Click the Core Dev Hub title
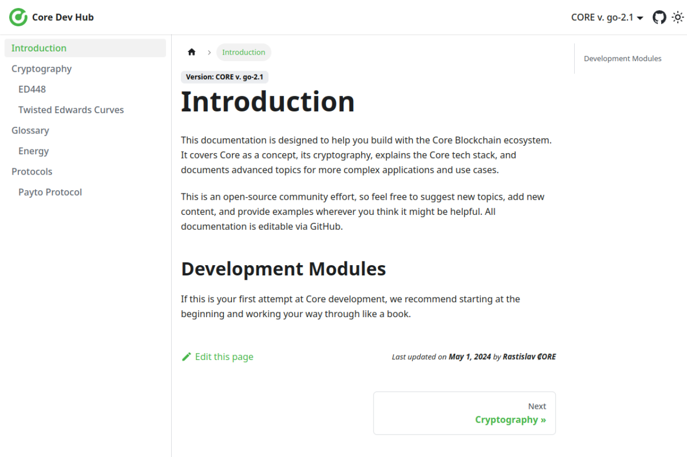Viewport: 687px width, 457px height. tap(63, 17)
